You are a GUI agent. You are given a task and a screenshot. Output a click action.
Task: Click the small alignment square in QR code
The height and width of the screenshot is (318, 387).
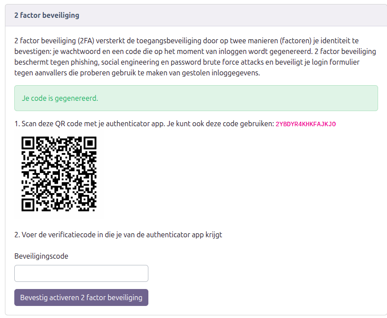85,198
